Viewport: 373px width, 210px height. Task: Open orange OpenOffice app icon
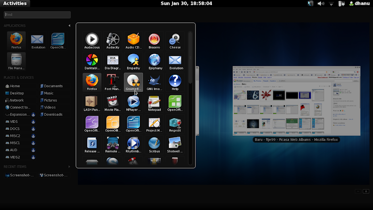(x=113, y=124)
